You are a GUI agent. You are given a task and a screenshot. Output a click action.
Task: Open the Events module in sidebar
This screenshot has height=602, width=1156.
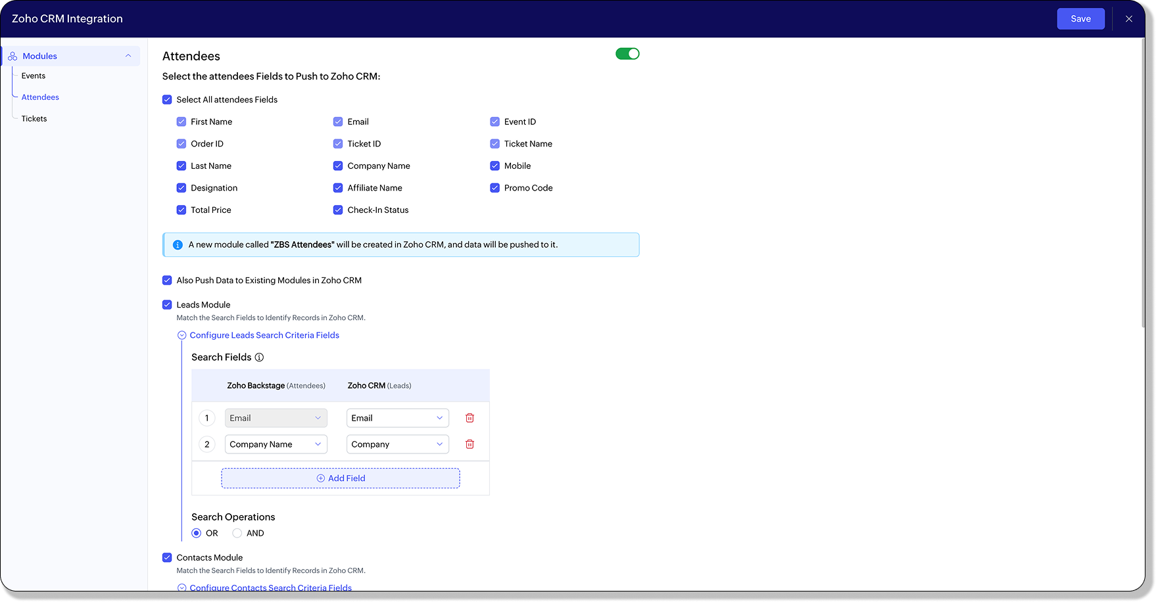tap(34, 76)
